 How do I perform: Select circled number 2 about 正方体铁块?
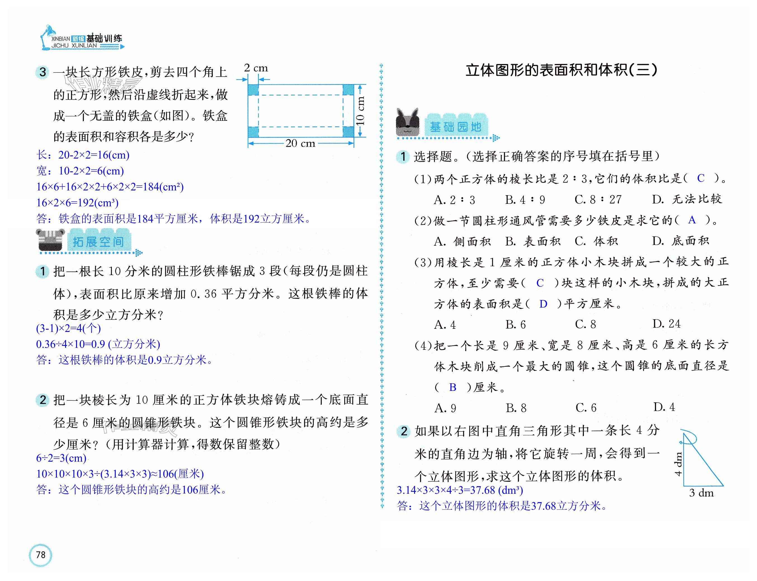(x=43, y=400)
